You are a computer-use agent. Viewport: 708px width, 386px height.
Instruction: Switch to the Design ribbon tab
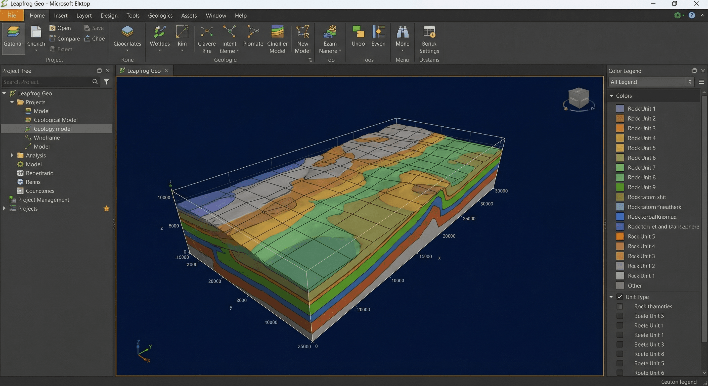coord(109,15)
